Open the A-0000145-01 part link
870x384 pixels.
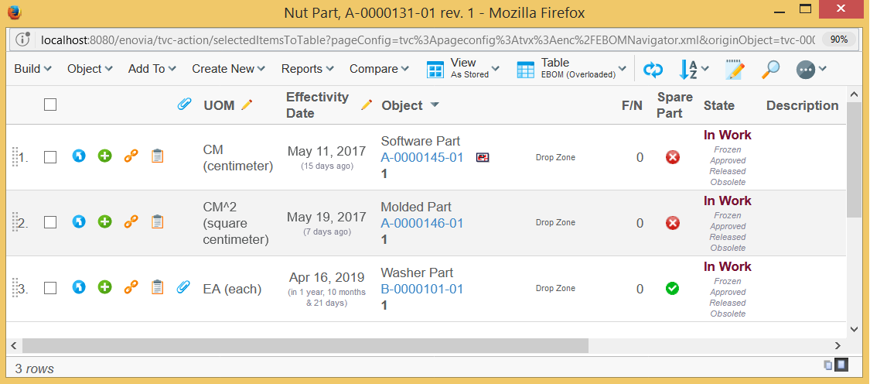pos(422,158)
